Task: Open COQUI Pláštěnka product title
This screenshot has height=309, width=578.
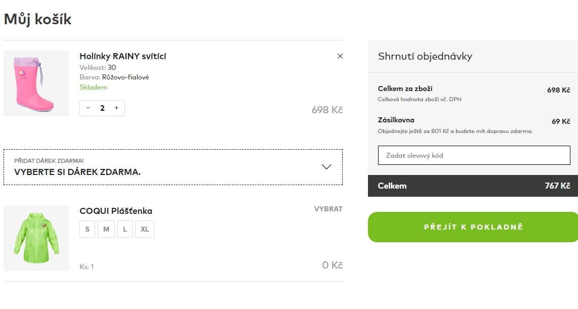Action: click(x=116, y=211)
